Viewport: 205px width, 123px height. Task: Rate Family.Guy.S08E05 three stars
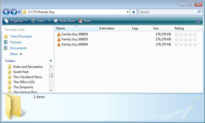pyautogui.click(x=186, y=39)
